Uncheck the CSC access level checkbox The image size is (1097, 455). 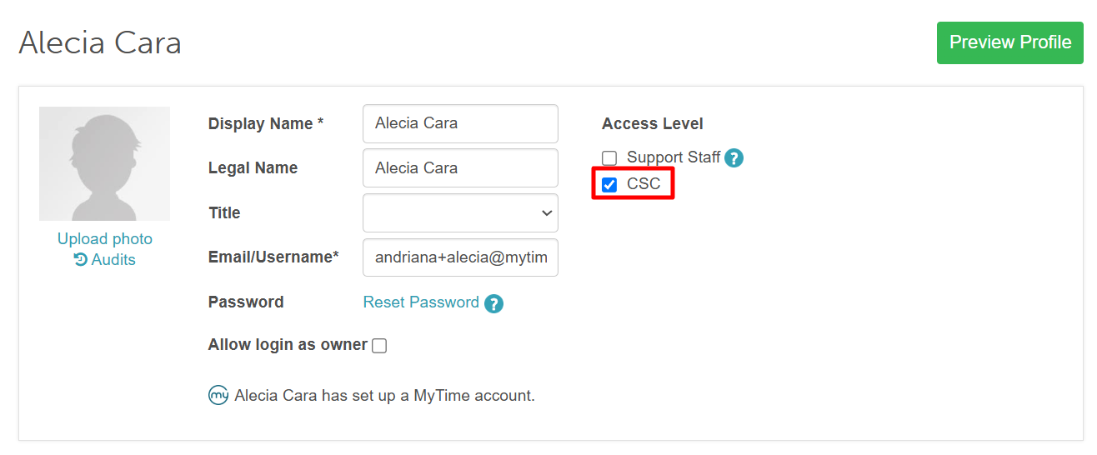[609, 184]
